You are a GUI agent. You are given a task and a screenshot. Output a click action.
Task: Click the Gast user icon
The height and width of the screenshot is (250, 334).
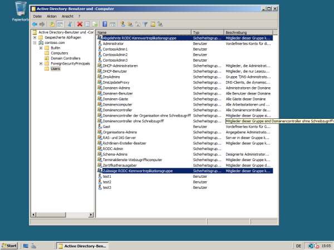pos(100,126)
